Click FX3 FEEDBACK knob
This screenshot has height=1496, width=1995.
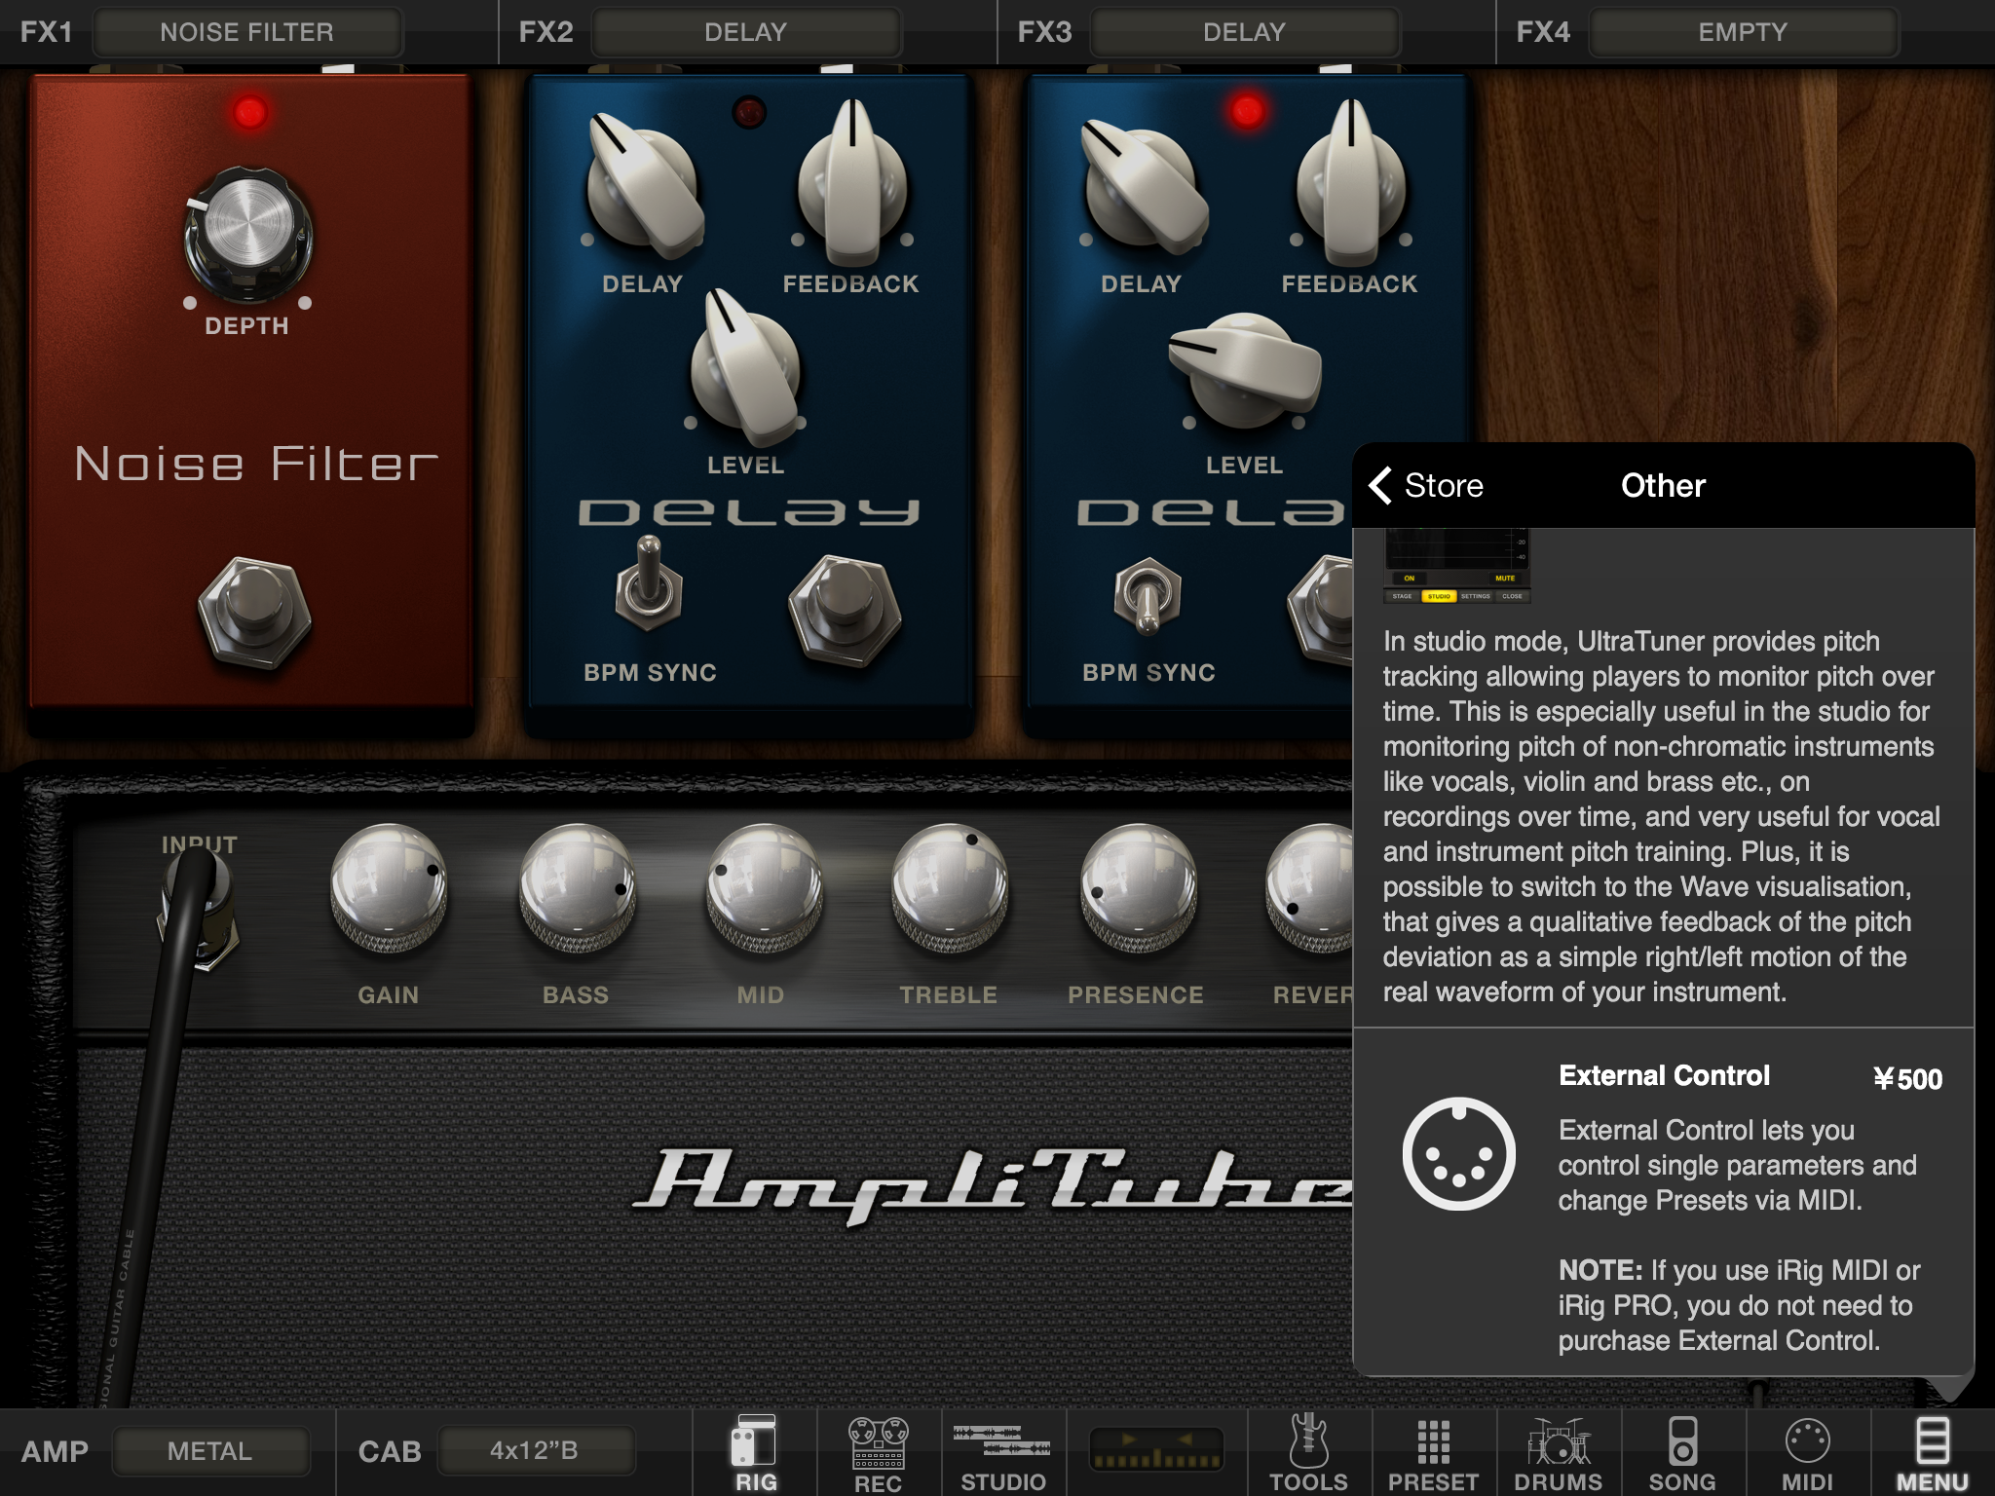tap(1351, 183)
